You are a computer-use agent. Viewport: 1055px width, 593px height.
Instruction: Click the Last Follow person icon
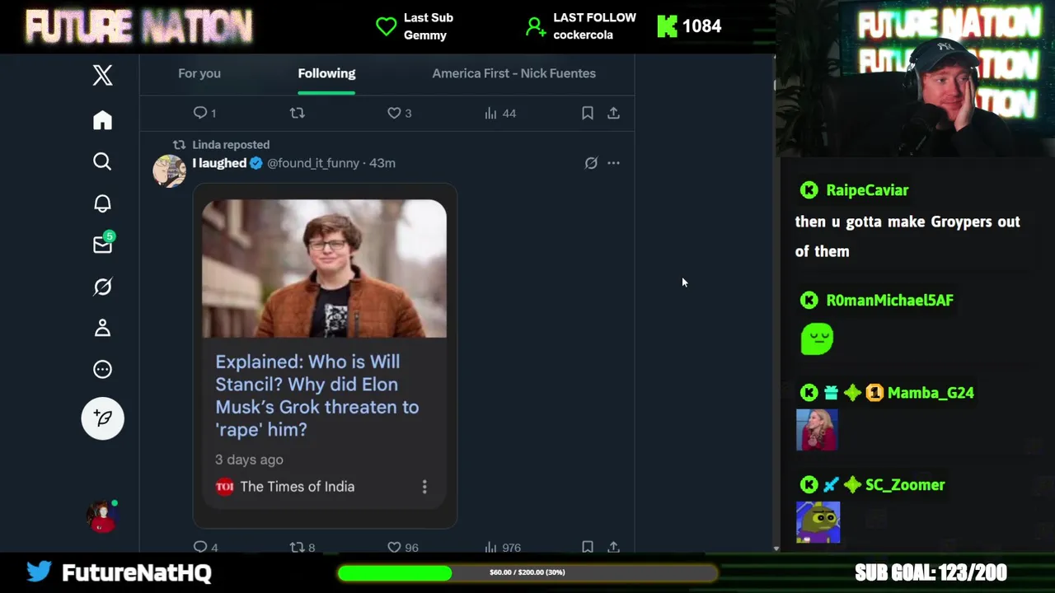click(536, 27)
